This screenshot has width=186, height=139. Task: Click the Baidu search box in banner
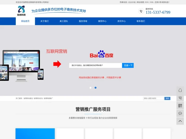click(96, 65)
